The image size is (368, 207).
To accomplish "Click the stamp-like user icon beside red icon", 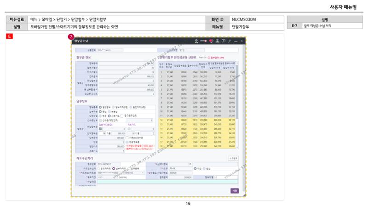I will pos(218,41).
